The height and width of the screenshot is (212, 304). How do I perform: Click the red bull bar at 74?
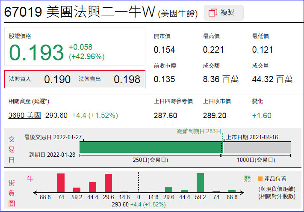pyautogui.click(x=61, y=183)
